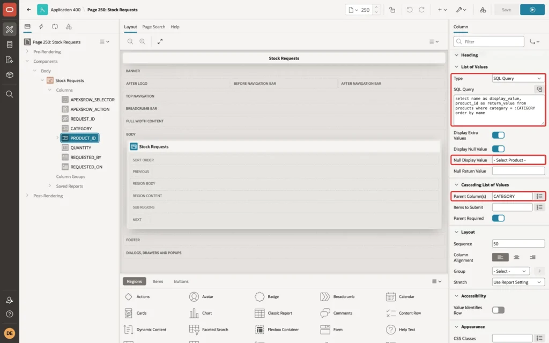Switch gallery to Items tab

(158, 281)
